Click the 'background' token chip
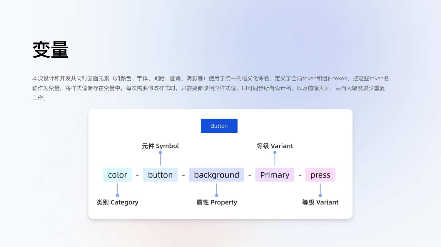This screenshot has height=247, width=441. coord(216,175)
